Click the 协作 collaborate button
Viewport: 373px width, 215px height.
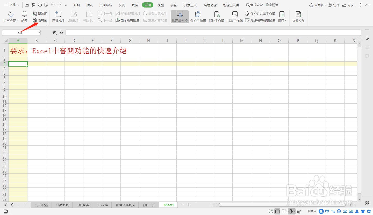(x=334, y=5)
